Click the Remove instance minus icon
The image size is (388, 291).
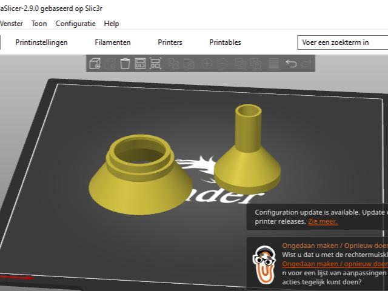[x=222, y=64]
